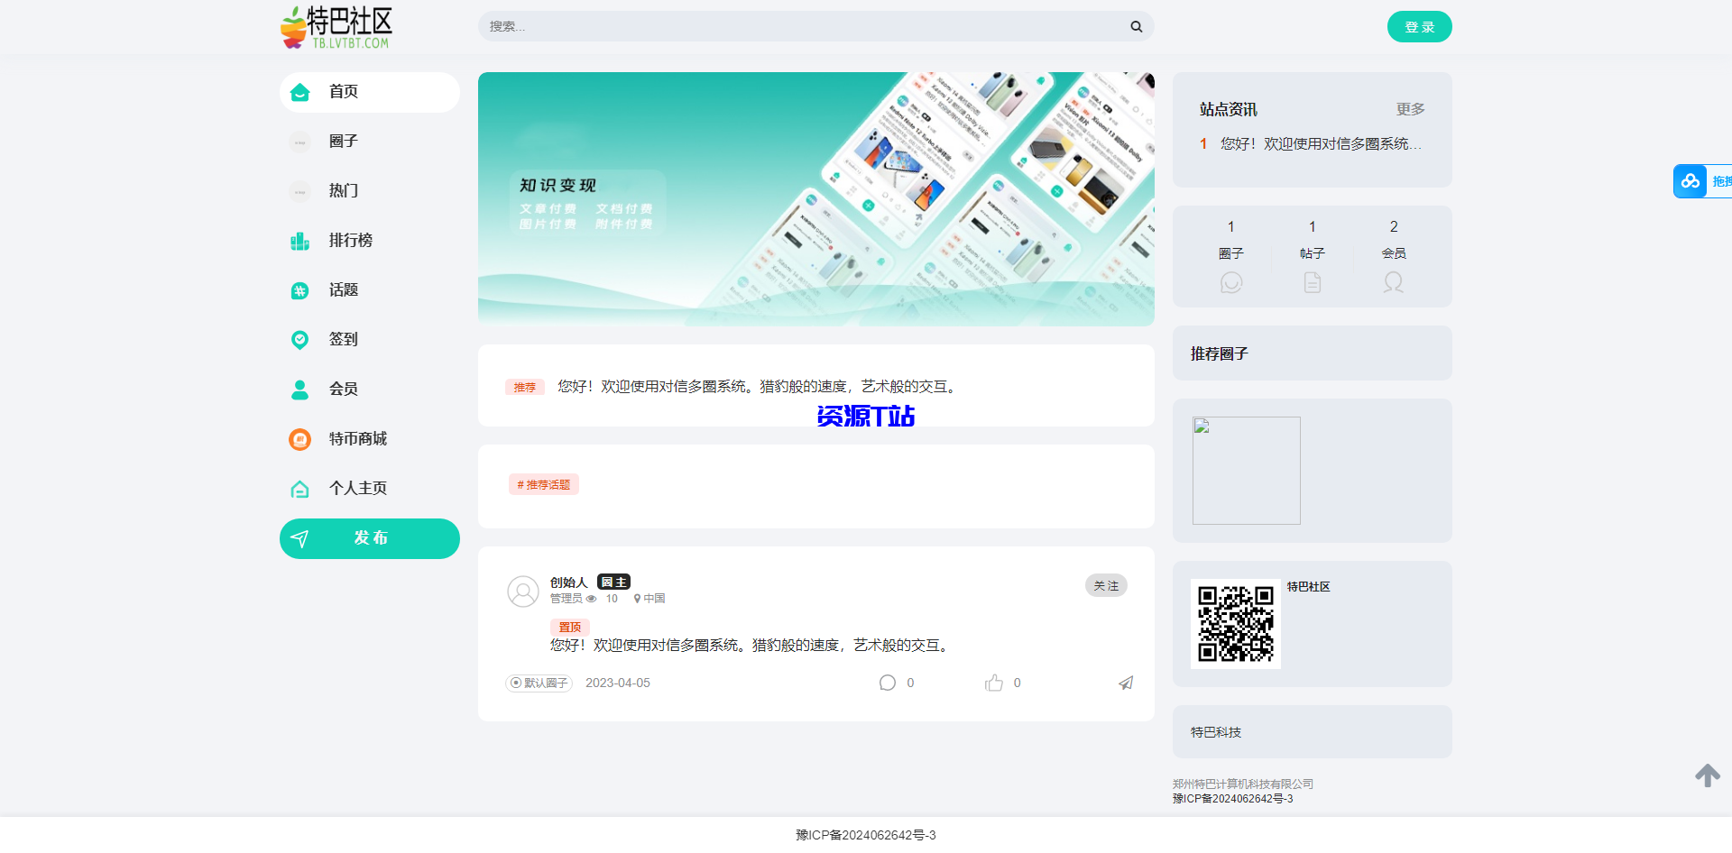Open 排行榜 via its bar-chart icon
The width and height of the screenshot is (1732, 853).
[299, 241]
